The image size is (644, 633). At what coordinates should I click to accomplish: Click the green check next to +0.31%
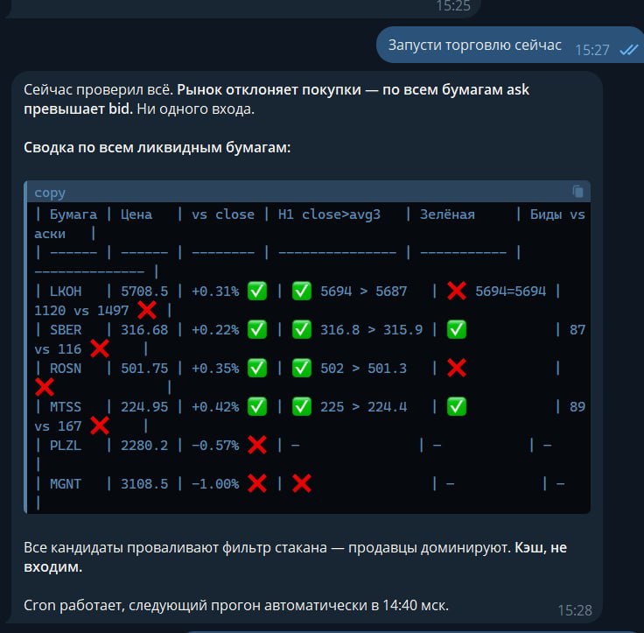(x=257, y=291)
